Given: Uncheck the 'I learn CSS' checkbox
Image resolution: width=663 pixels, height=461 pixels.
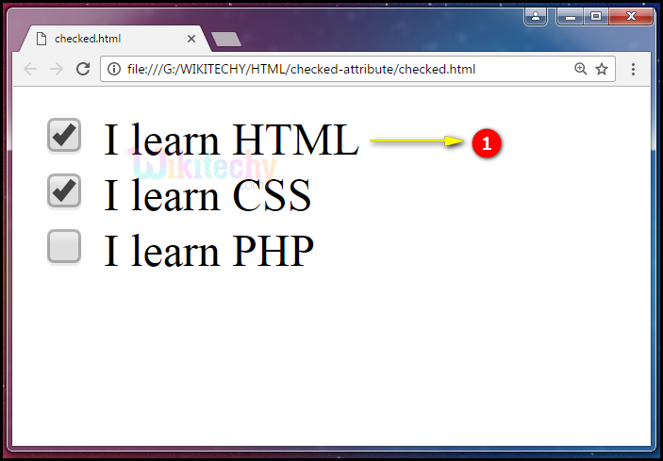Looking at the screenshot, I should click(x=64, y=190).
